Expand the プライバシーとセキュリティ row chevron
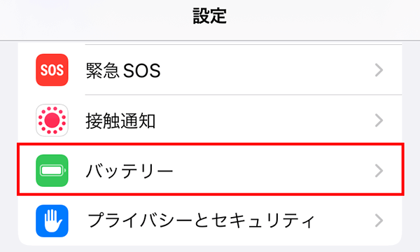 point(379,220)
